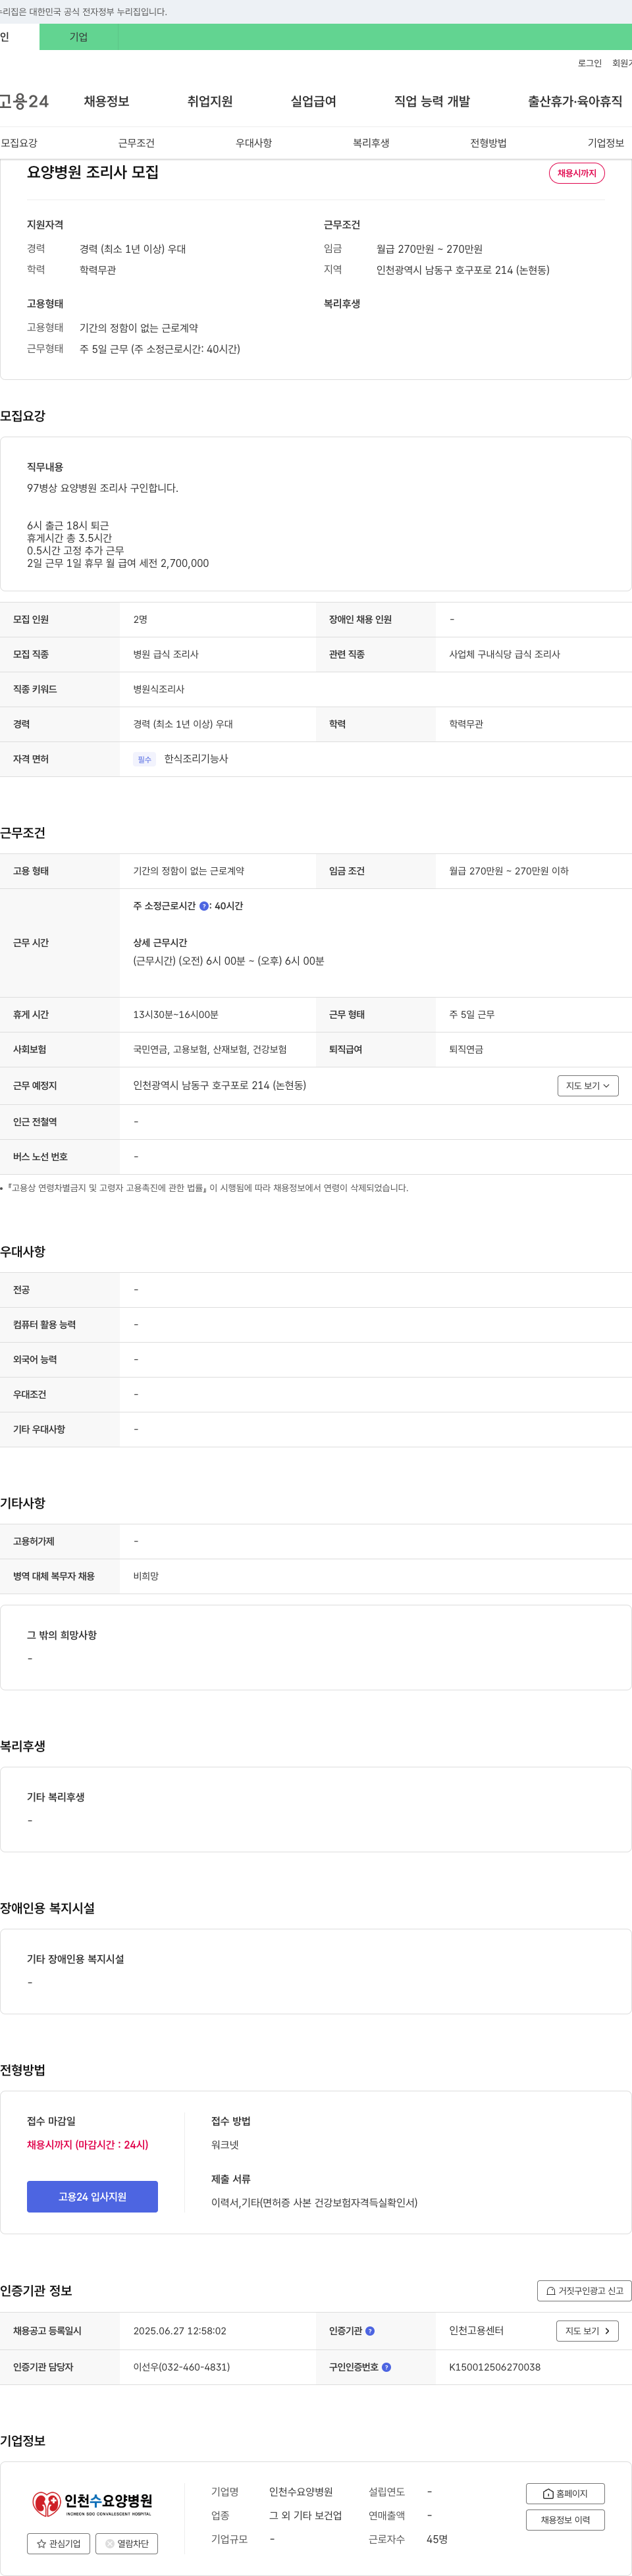The width and height of the screenshot is (632, 2576).
Task: Switch to 기업 tab
Action: tap(79, 37)
